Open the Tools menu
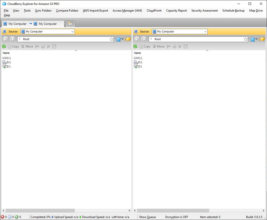The image size is (267, 220). 27,10
